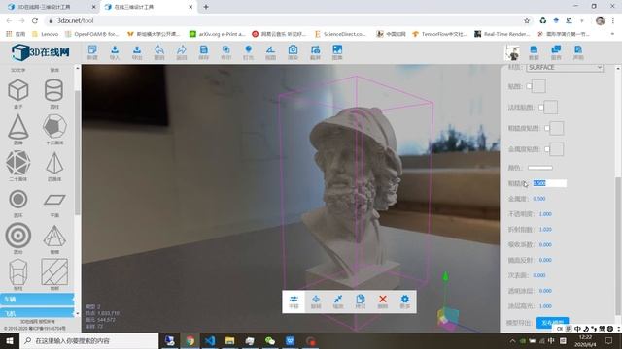Add an icosahedron shape

[17, 163]
